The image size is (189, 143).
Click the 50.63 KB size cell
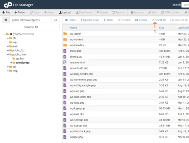click(164, 108)
